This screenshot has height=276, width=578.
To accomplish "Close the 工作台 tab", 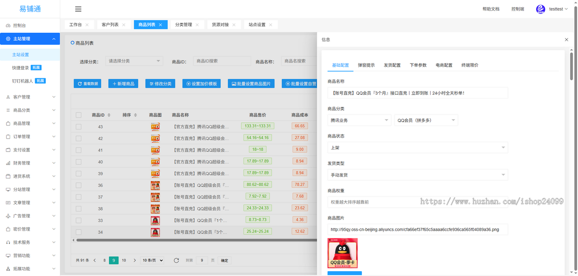I will pyautogui.click(x=87, y=25).
